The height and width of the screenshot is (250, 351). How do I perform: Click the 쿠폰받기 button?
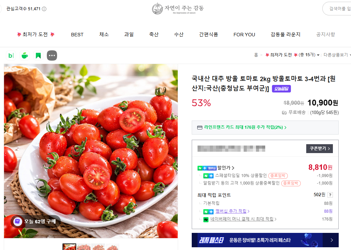320,149
